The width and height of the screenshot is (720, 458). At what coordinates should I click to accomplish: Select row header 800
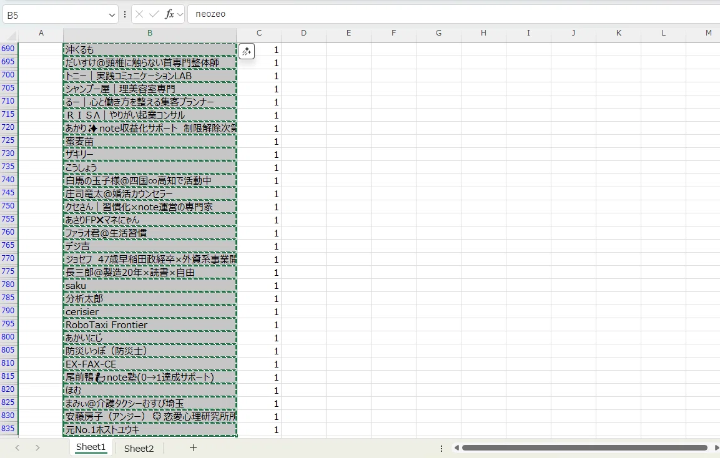click(x=8, y=338)
